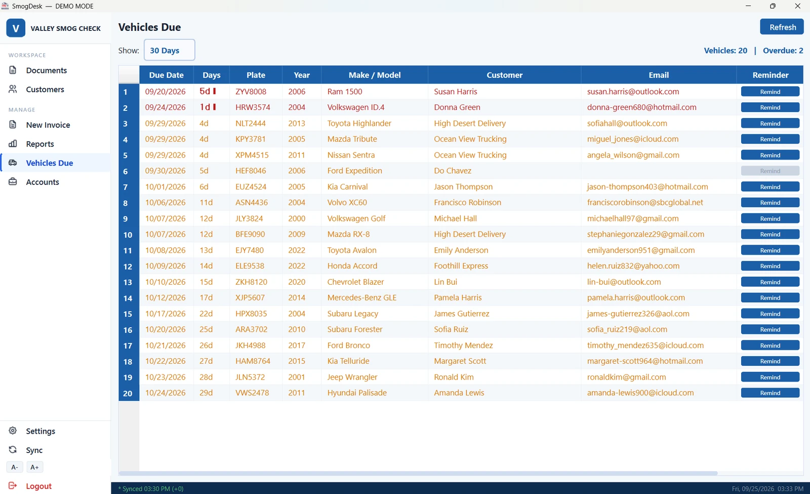
Task: Open Documents via its sidebar icon
Action: coord(13,70)
